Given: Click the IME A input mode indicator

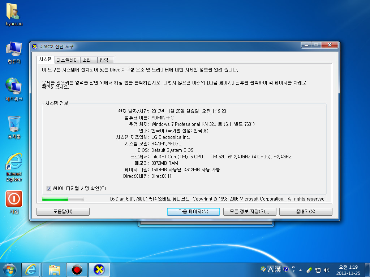Looking at the screenshot, I should click(x=270, y=269).
